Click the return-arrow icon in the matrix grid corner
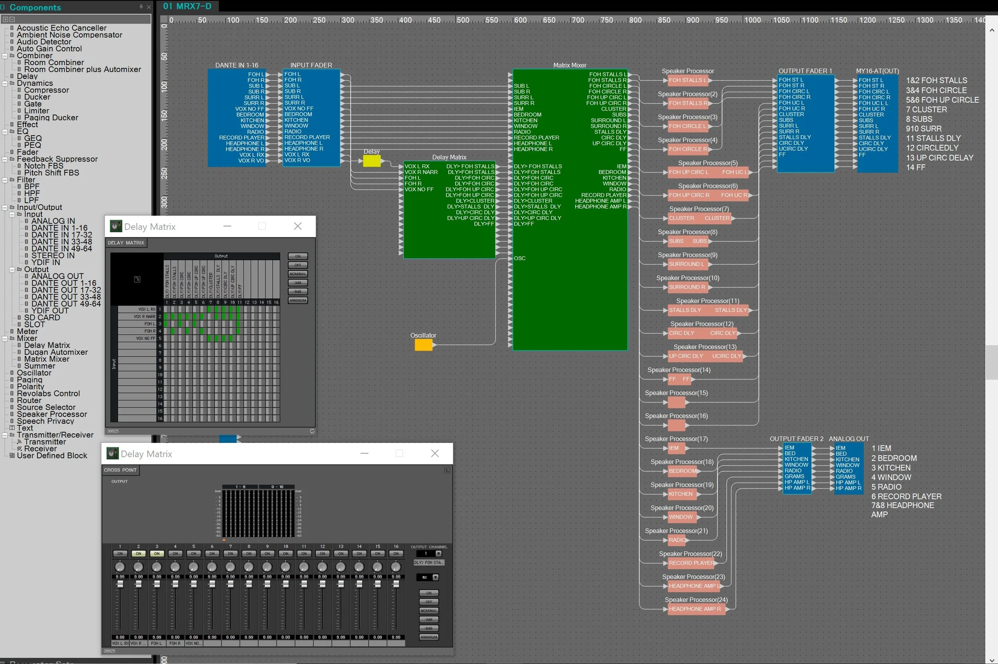Screen dimensions: 998x664 coord(137,279)
